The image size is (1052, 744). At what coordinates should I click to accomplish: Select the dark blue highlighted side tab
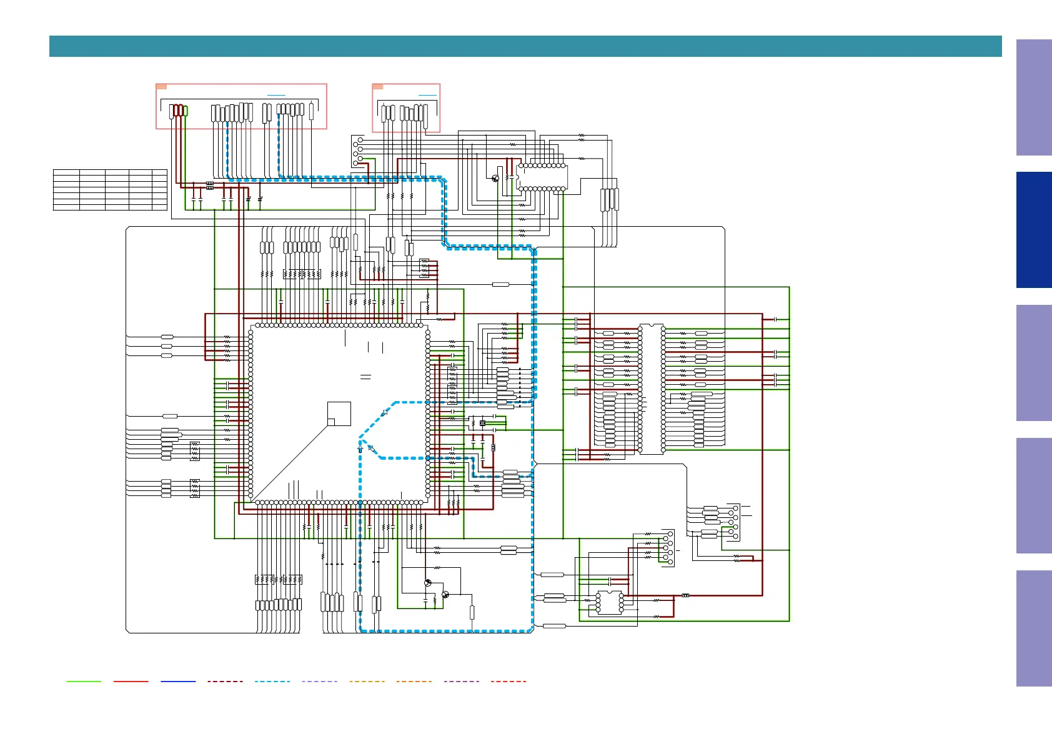click(x=1034, y=230)
